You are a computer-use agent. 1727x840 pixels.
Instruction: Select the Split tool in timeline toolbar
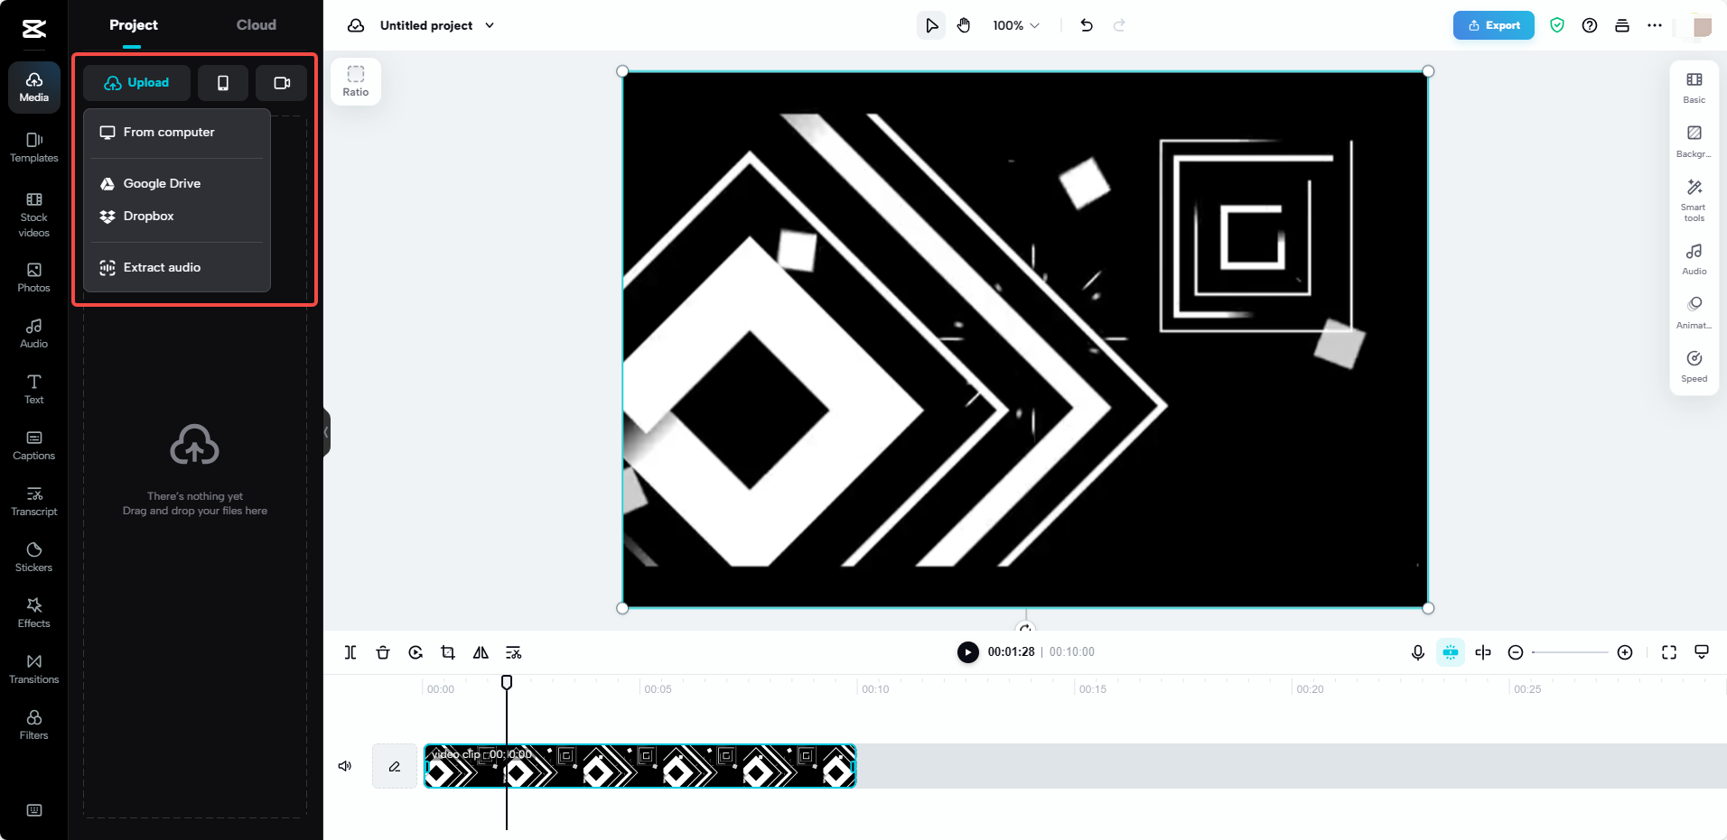350,652
